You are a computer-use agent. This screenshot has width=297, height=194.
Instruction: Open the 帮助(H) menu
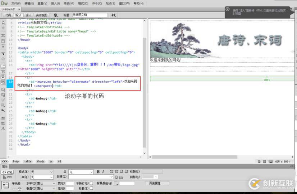tap(138, 3)
